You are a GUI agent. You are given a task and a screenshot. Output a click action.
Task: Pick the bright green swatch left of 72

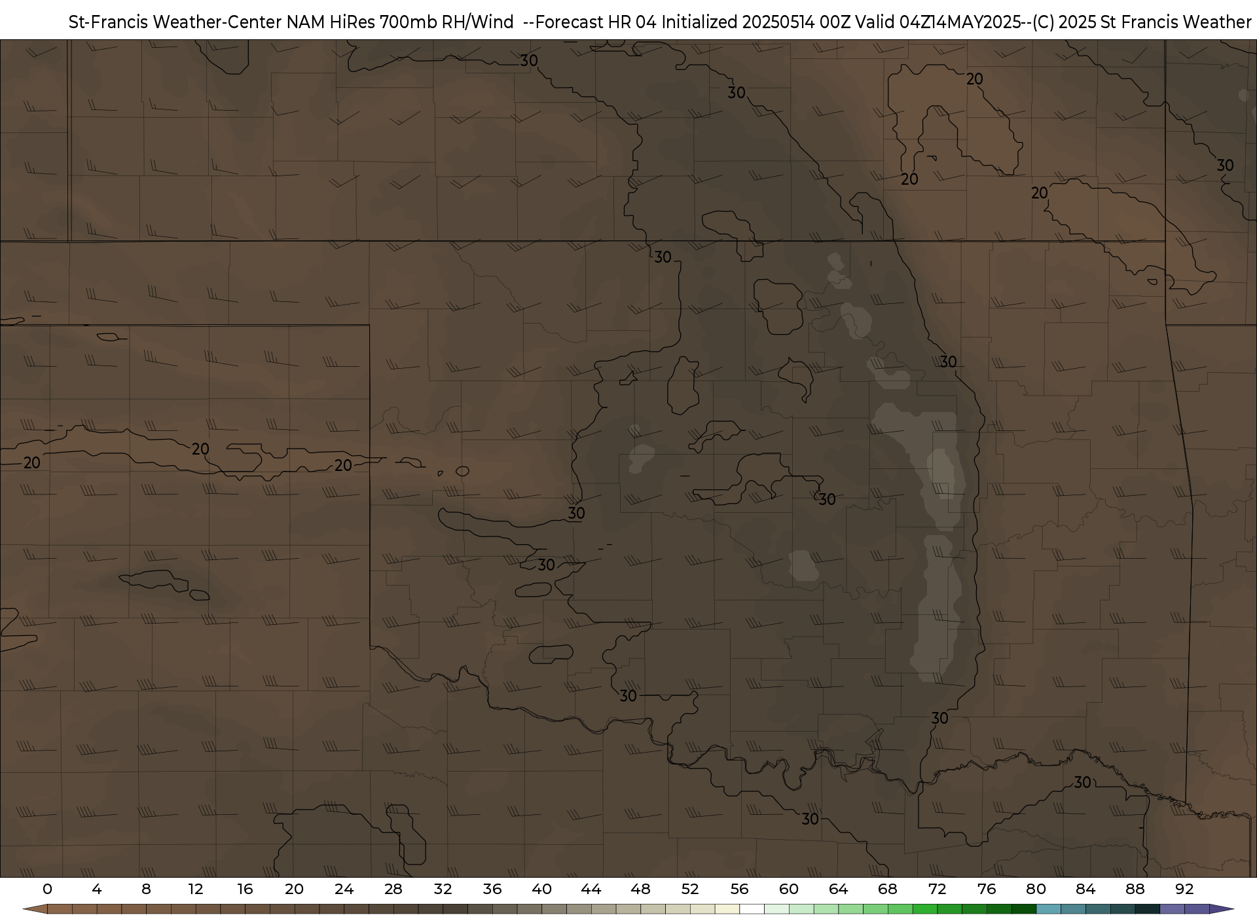point(925,909)
